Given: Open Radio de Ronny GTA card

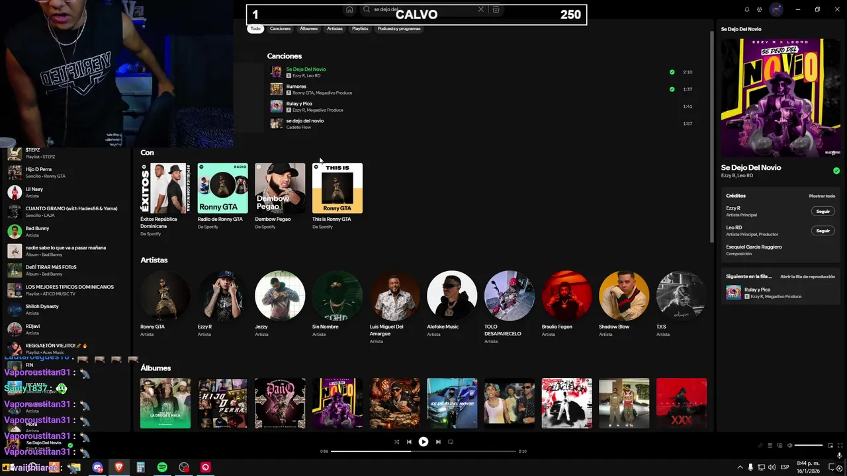Looking at the screenshot, I should 222,197.
